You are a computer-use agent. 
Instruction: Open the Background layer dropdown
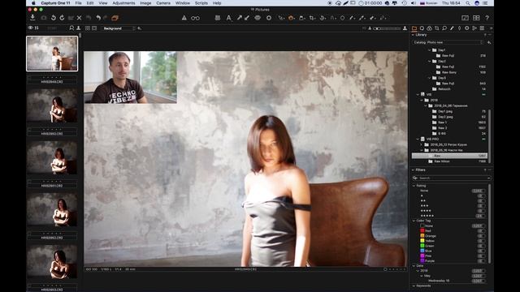pos(118,28)
